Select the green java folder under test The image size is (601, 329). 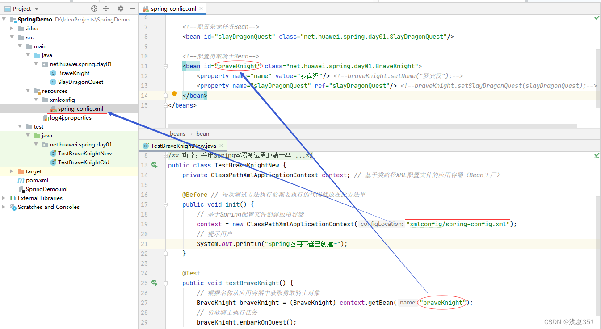pos(43,136)
